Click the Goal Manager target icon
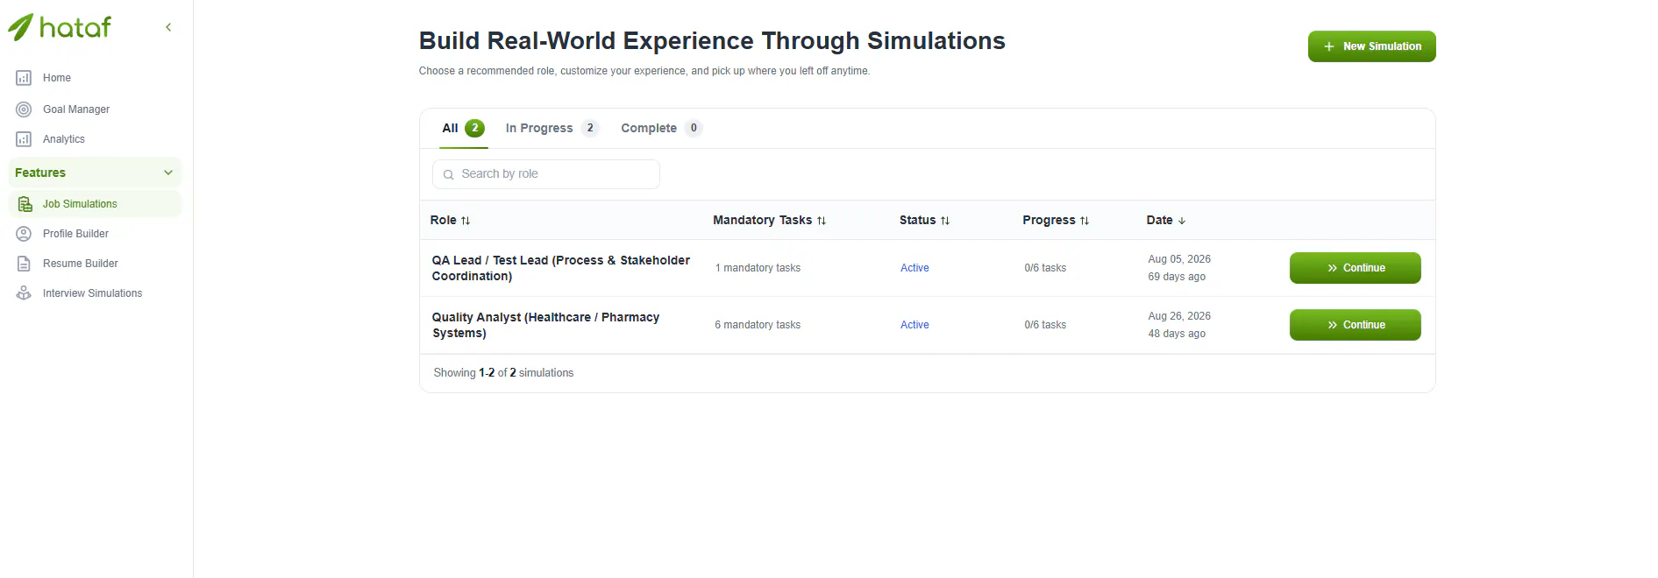The height and width of the screenshot is (578, 1658). pyautogui.click(x=24, y=109)
